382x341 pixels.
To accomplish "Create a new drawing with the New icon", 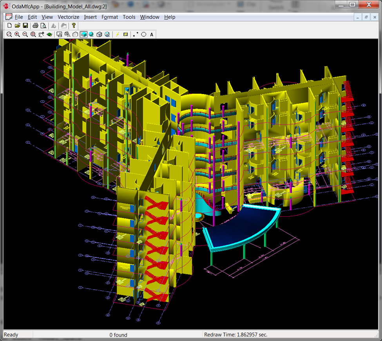I will coord(9,25).
